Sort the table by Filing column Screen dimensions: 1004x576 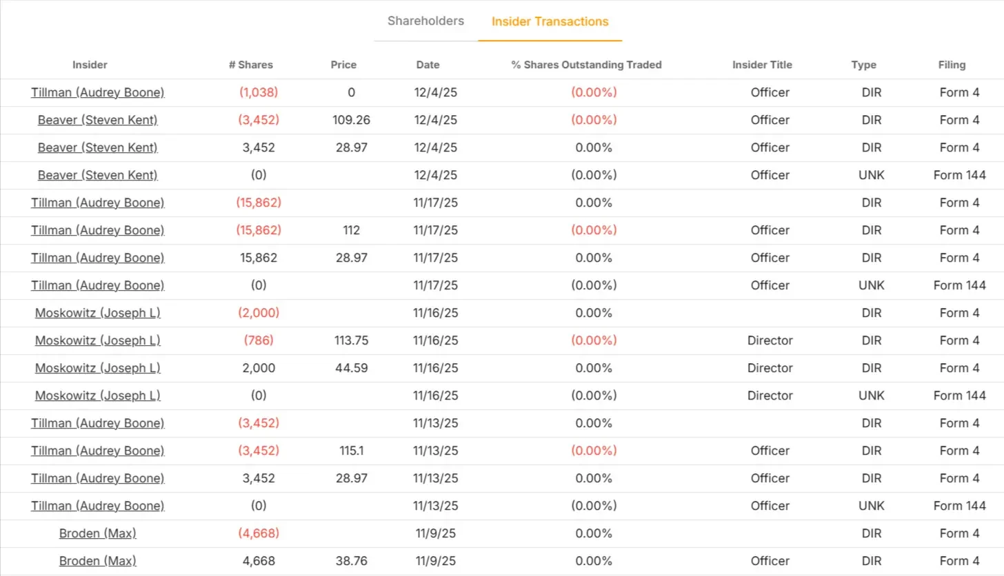click(x=952, y=65)
